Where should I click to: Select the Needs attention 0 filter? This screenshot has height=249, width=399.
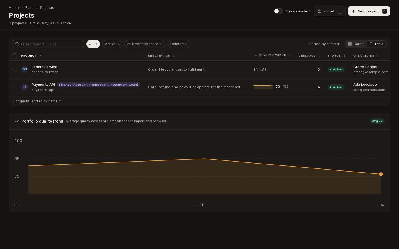coord(145,44)
